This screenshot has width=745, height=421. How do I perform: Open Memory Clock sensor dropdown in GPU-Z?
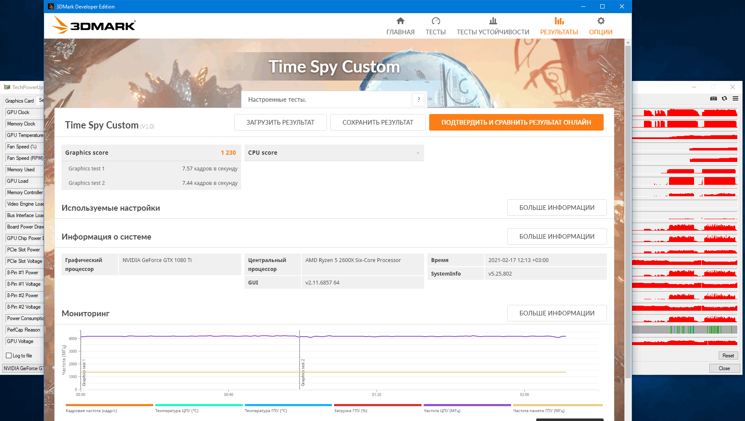(x=25, y=124)
